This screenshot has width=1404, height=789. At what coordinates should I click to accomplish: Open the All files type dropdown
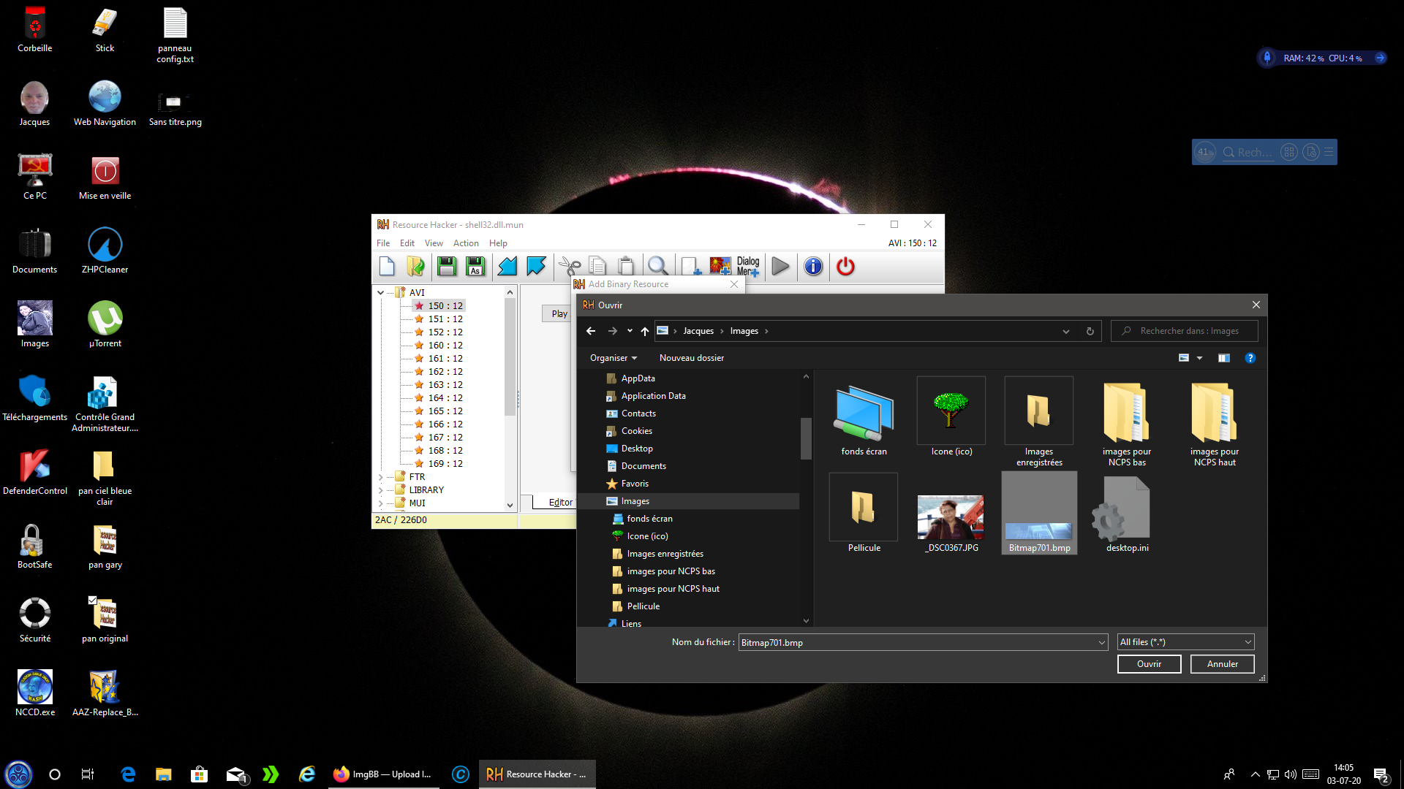pos(1185,642)
